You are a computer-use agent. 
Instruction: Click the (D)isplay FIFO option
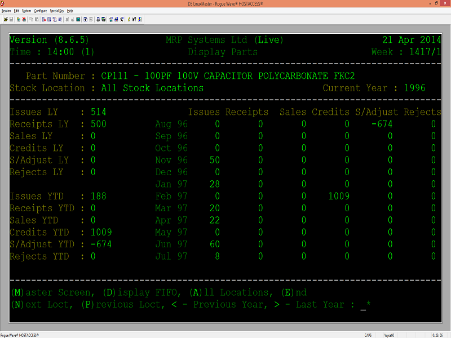click(x=142, y=292)
